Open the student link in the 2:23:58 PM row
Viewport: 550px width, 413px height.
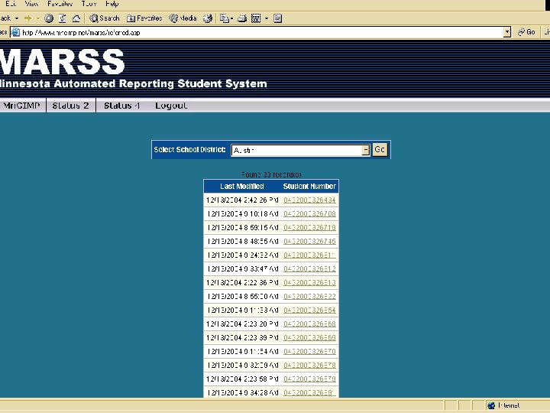(309, 379)
